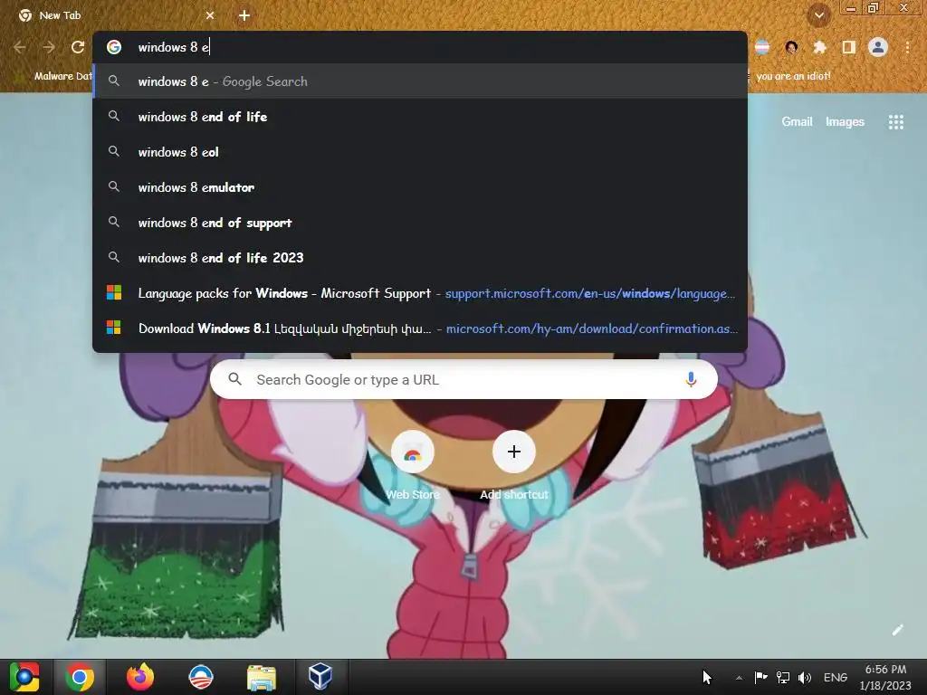Open the Google apps grid

[x=895, y=122]
